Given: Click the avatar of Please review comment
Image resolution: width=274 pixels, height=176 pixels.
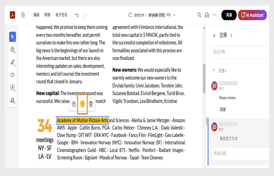Looking at the screenshot, I should [x=215, y=86].
